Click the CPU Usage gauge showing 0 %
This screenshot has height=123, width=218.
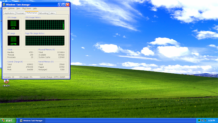13,25
